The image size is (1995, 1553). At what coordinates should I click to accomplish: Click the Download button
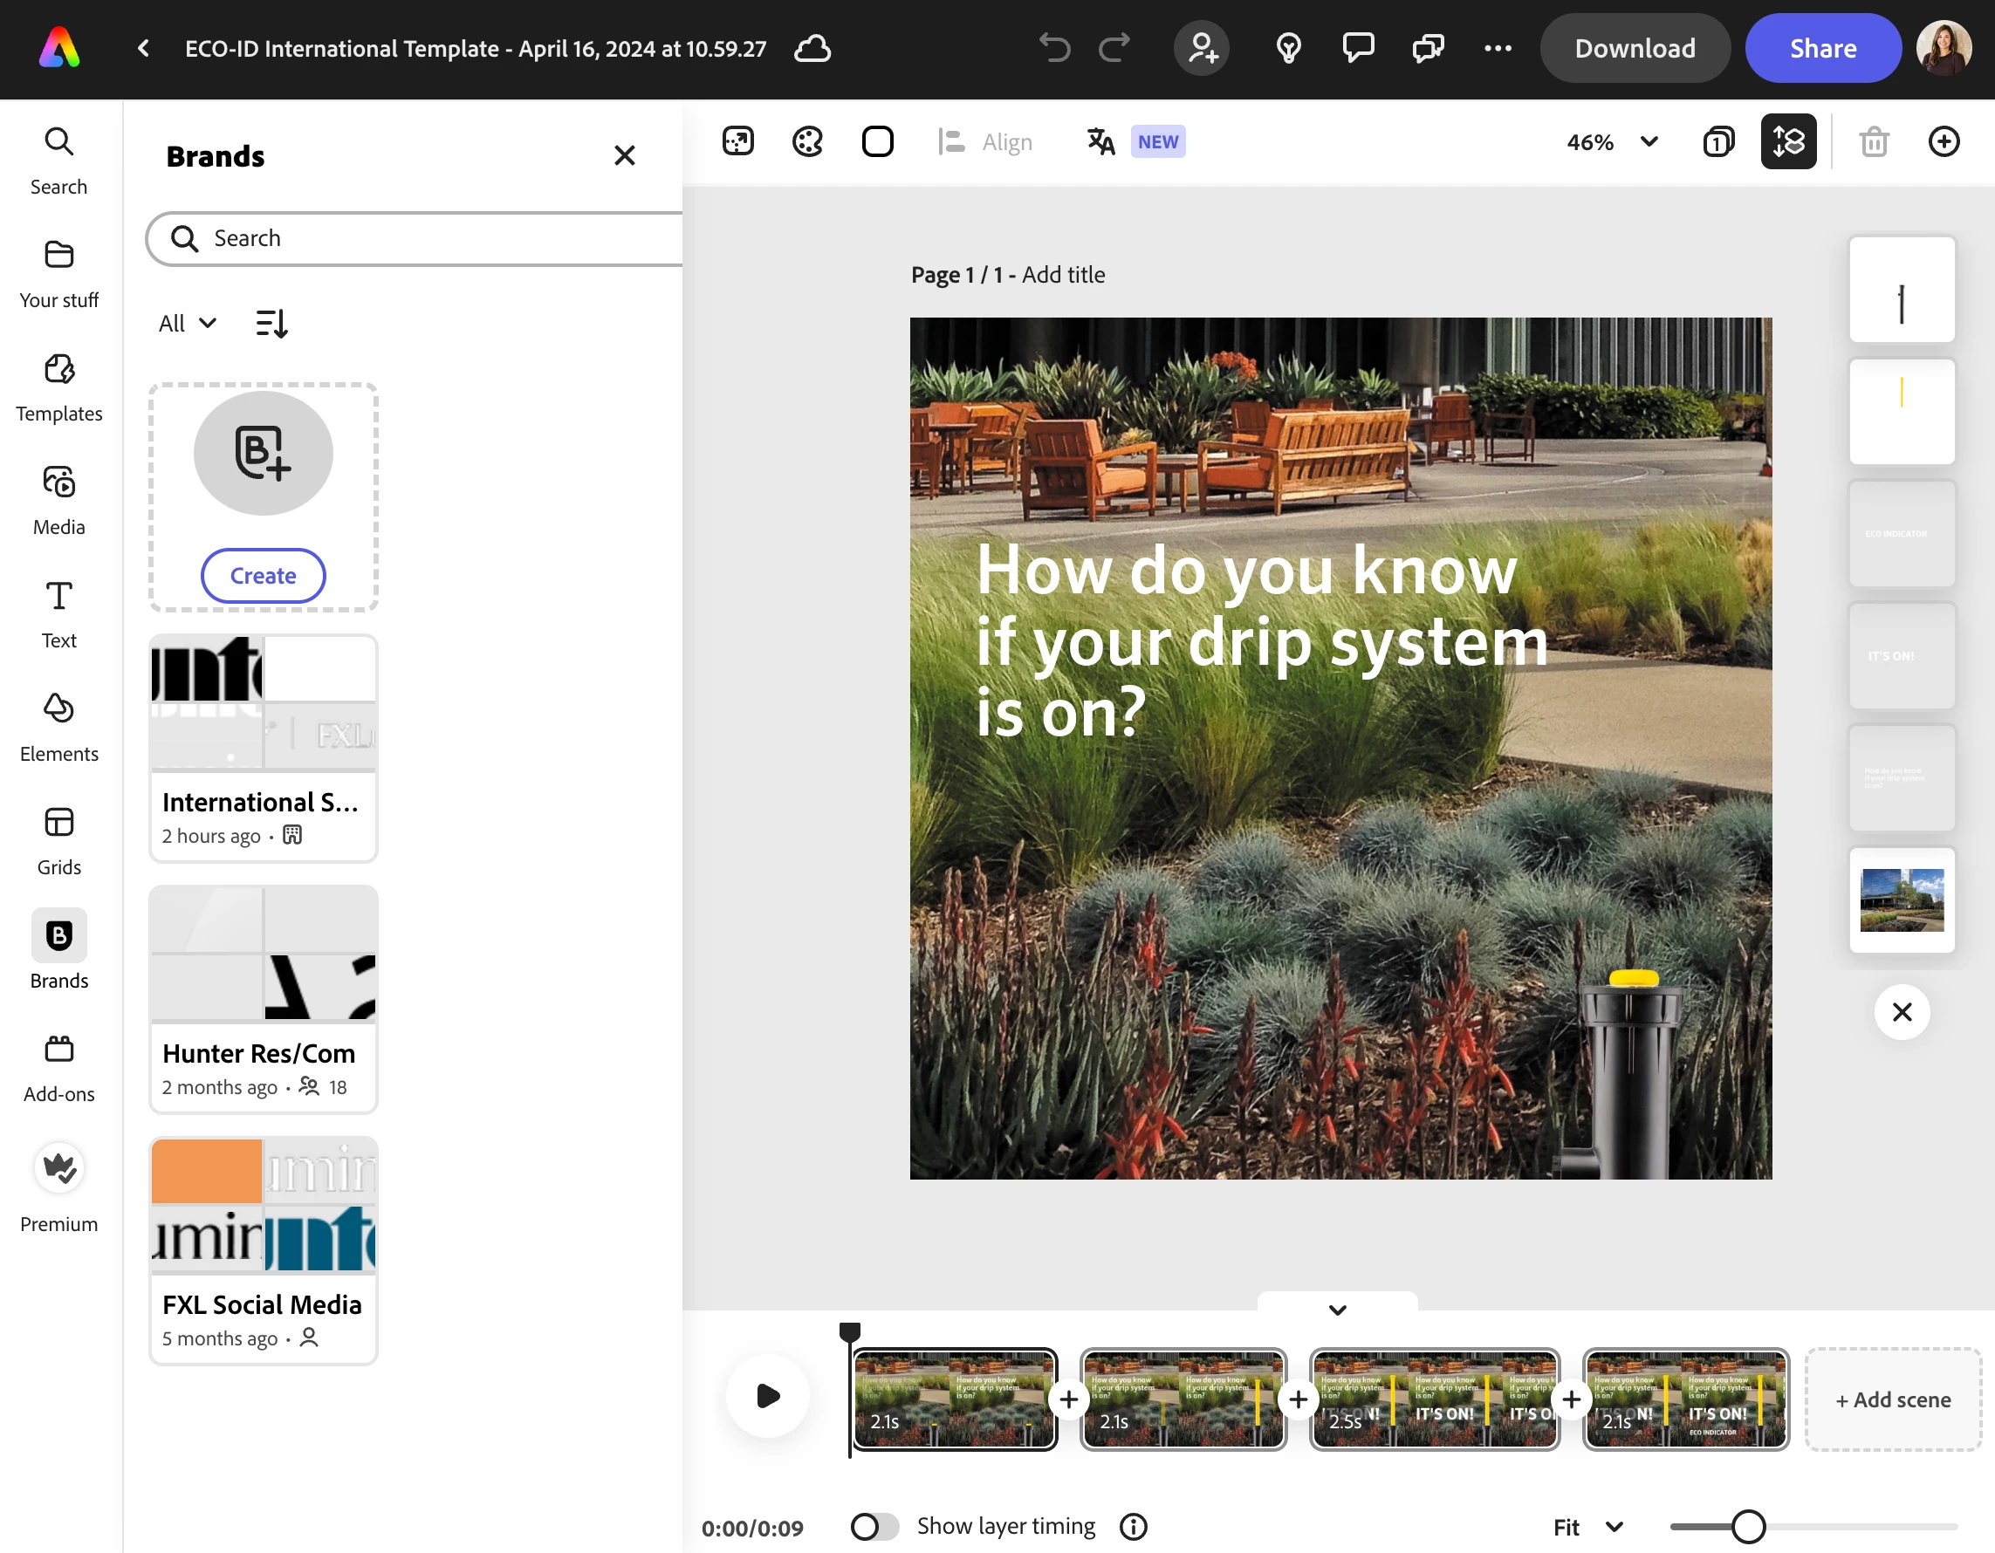1635,48
